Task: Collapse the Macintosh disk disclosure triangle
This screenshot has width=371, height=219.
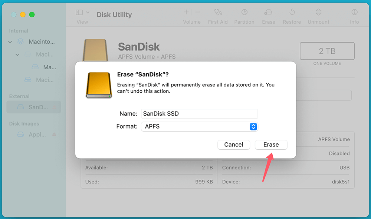Action: point(10,42)
